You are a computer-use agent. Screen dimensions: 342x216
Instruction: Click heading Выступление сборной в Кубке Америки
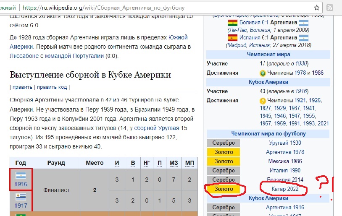[90, 75]
